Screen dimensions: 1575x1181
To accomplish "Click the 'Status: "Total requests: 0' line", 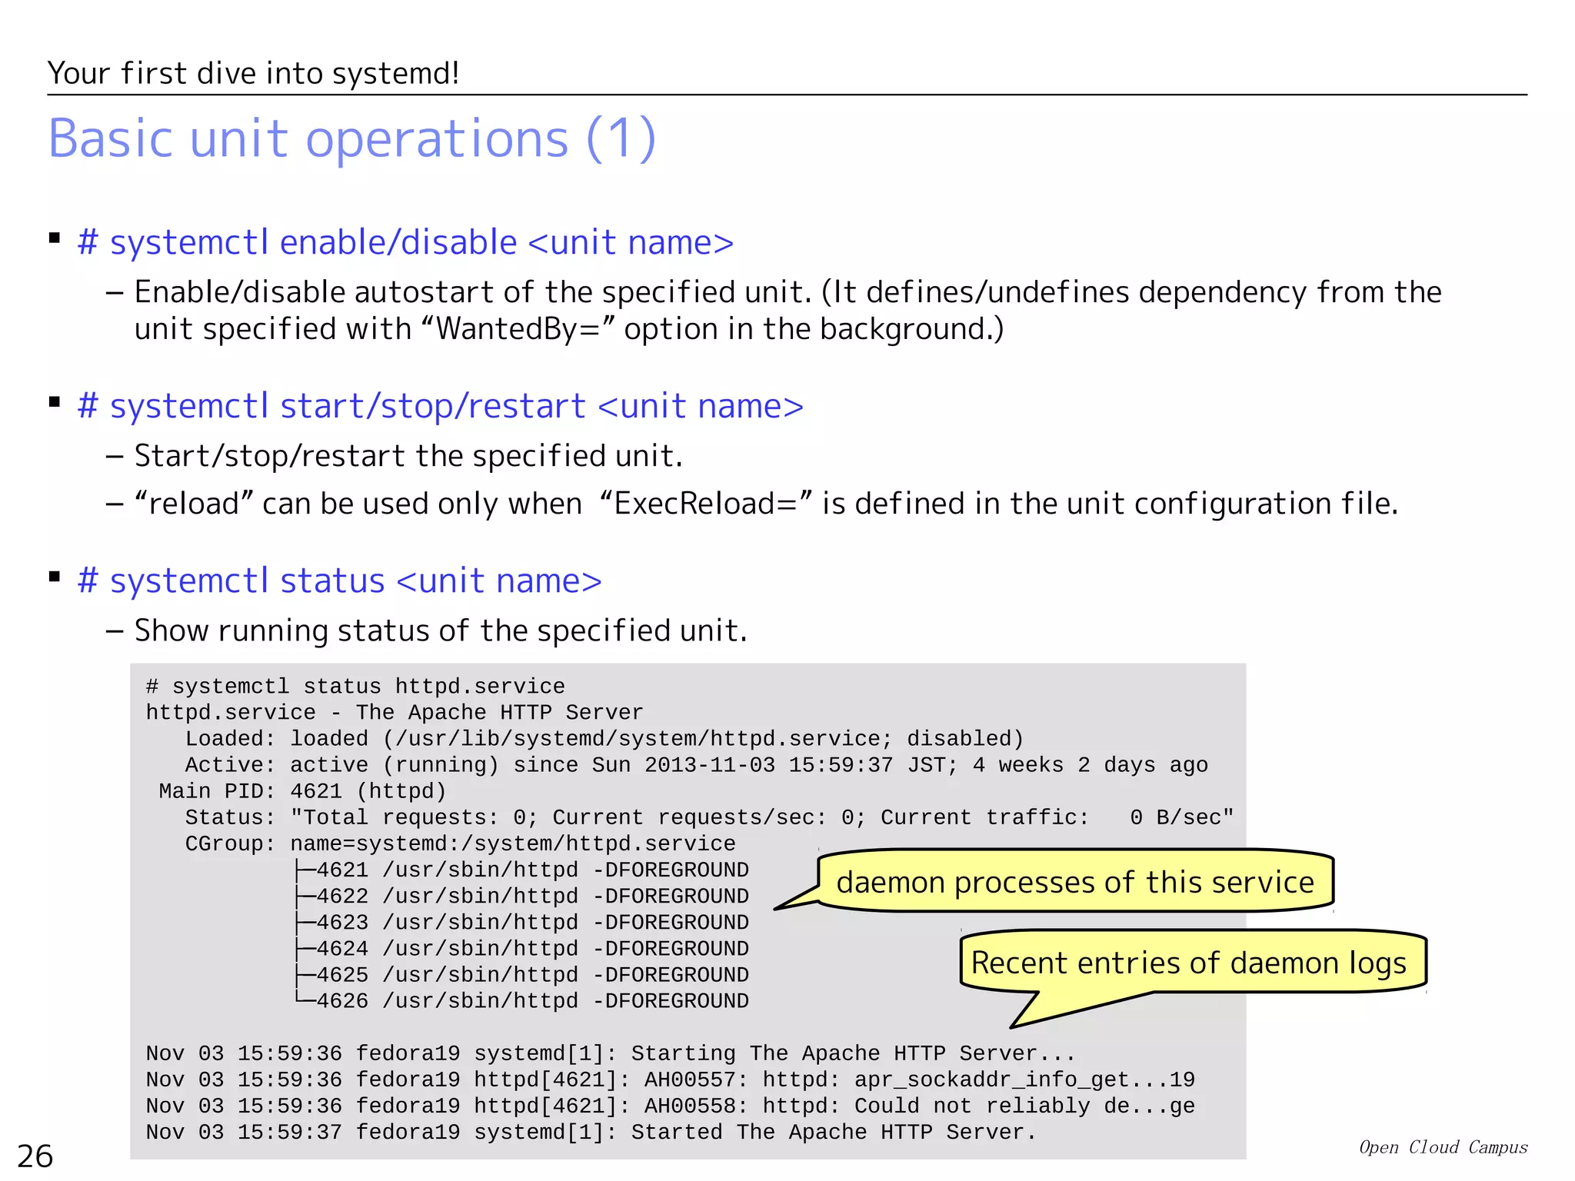I will pos(709,817).
